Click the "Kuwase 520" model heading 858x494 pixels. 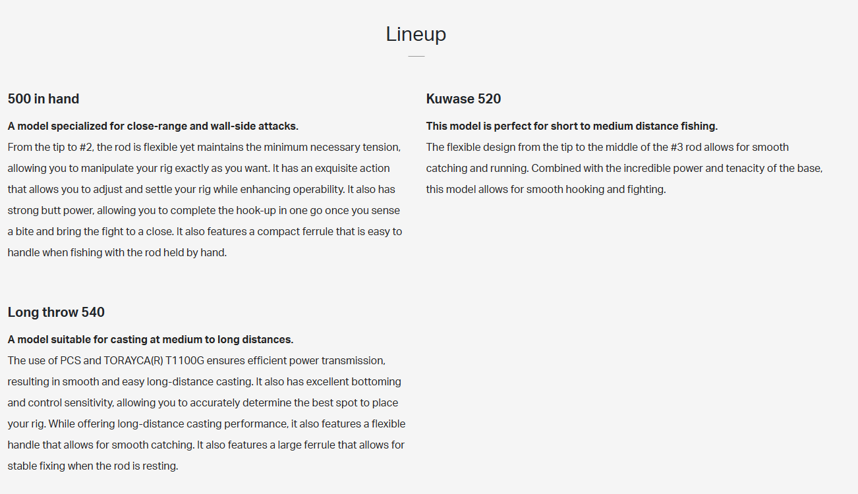(463, 99)
